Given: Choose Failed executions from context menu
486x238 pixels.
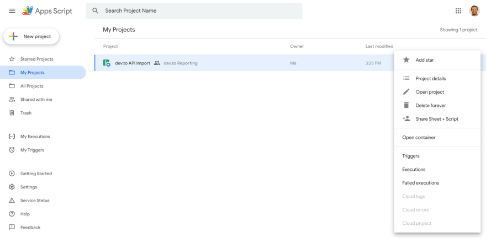Looking at the screenshot, I should coord(420,183).
